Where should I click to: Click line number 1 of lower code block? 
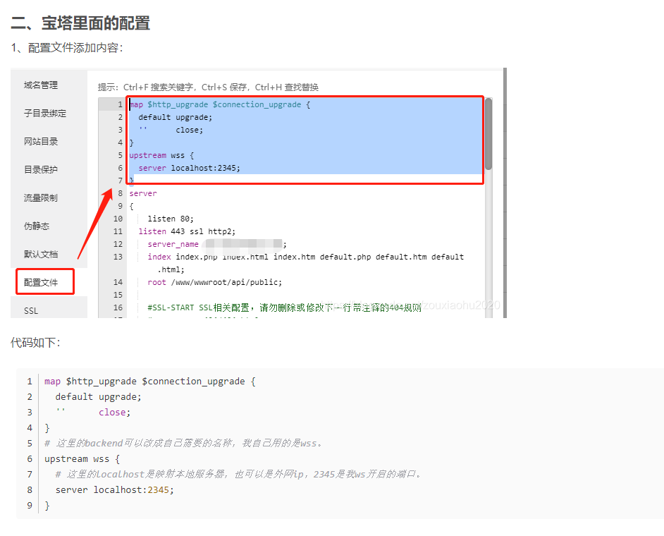[x=30, y=381]
